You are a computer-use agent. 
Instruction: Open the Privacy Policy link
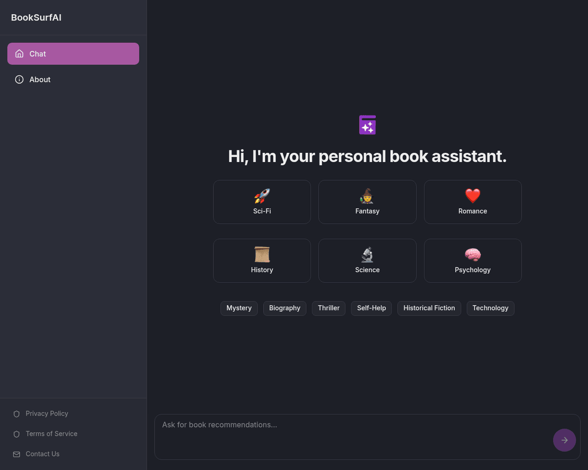click(x=47, y=414)
